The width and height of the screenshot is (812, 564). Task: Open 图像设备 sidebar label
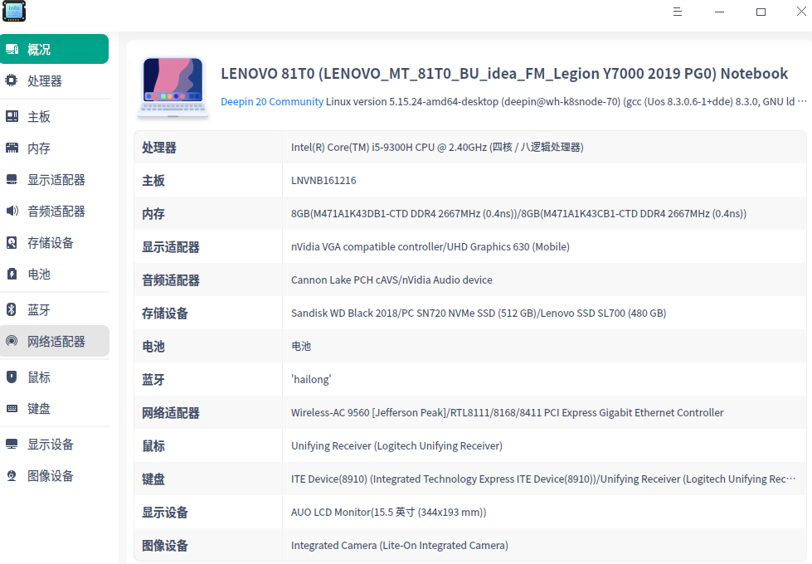[x=51, y=476]
